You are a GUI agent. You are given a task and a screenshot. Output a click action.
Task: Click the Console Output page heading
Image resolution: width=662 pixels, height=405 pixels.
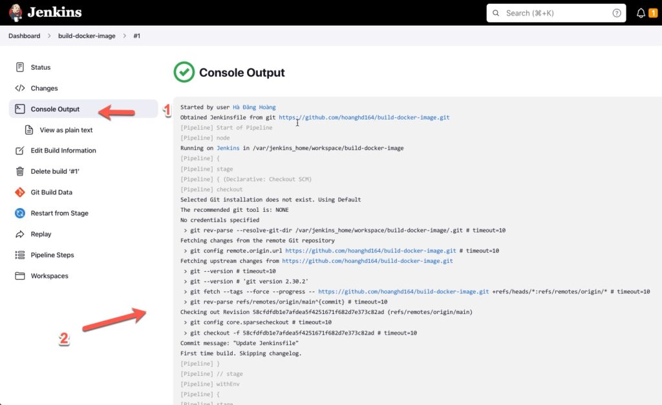242,72
